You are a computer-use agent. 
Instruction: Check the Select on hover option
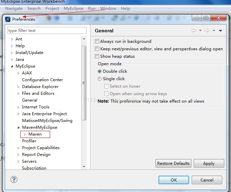pos(106,86)
